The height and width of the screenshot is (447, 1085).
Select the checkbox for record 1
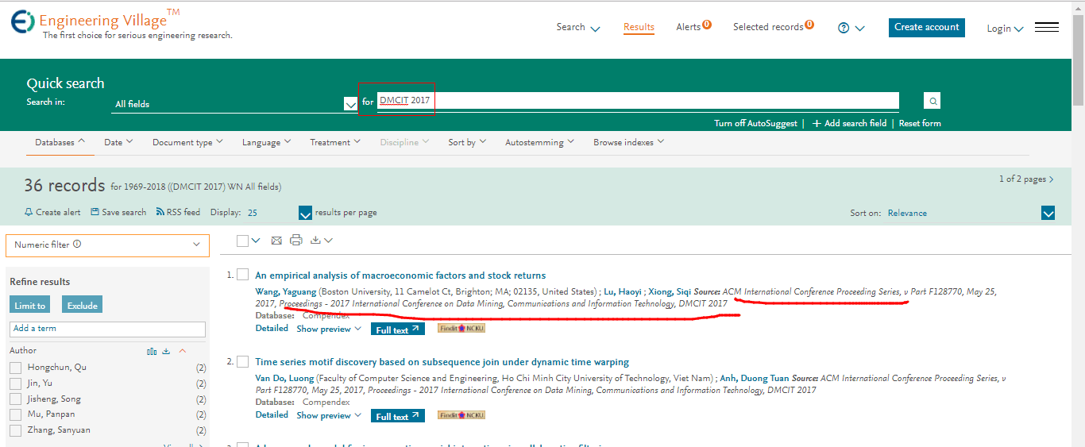243,275
